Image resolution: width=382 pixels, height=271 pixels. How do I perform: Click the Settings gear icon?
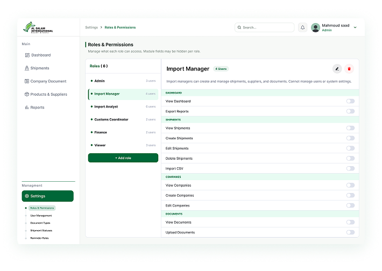[27, 196]
